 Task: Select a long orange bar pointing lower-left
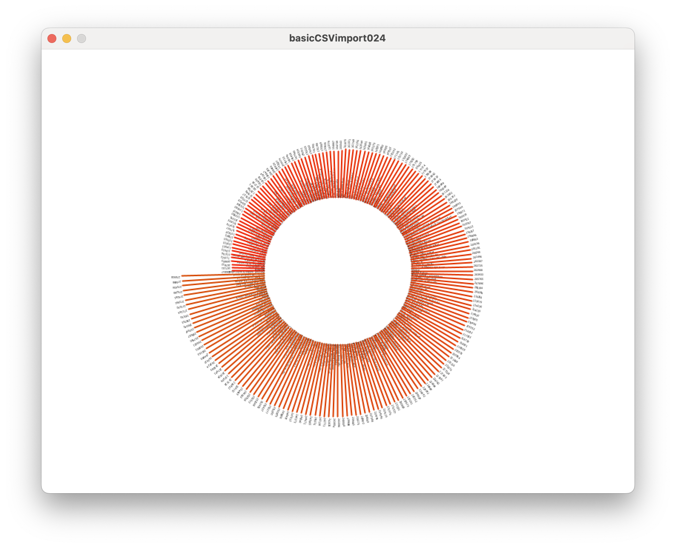click(237, 344)
